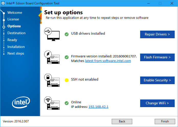Click the 'Online' status text
This screenshot has width=178, height=127.
click(x=76, y=102)
